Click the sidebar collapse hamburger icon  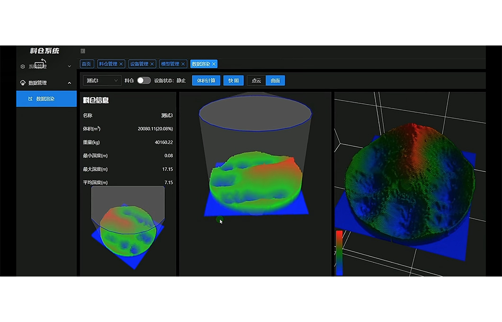coord(83,51)
